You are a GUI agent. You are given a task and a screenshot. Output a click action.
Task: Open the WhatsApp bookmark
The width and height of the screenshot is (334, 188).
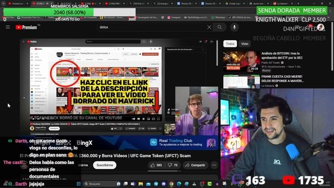coord(218,17)
